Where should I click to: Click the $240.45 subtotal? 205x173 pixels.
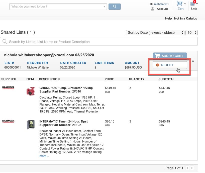click(164, 121)
